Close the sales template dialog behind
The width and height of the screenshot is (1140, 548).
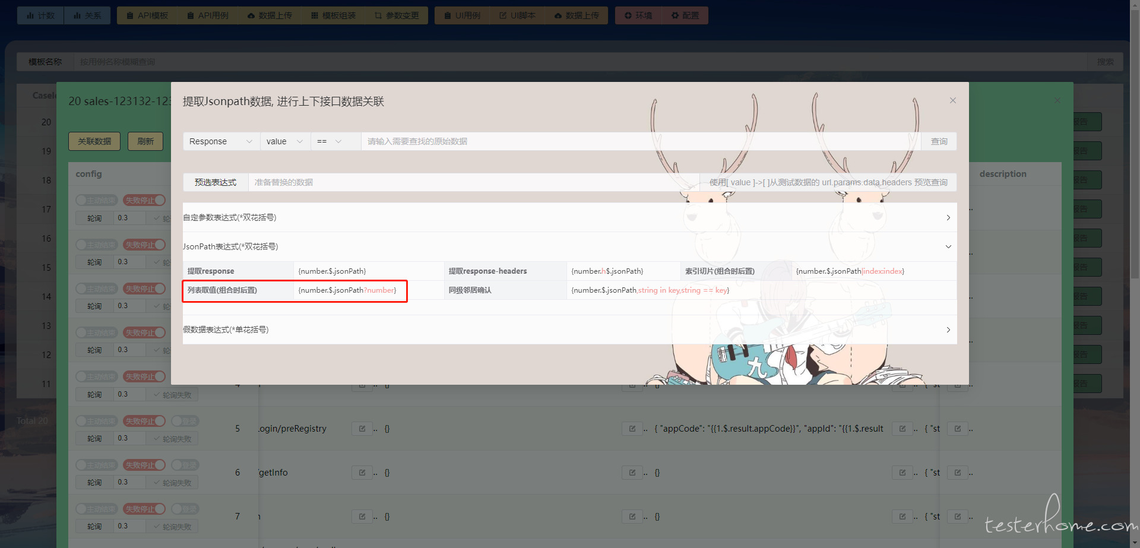(x=1057, y=100)
